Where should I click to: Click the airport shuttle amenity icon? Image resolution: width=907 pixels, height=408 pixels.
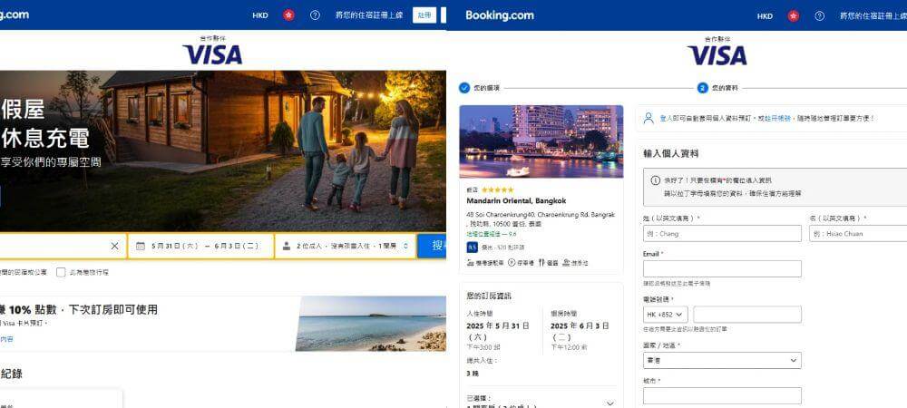tap(471, 262)
